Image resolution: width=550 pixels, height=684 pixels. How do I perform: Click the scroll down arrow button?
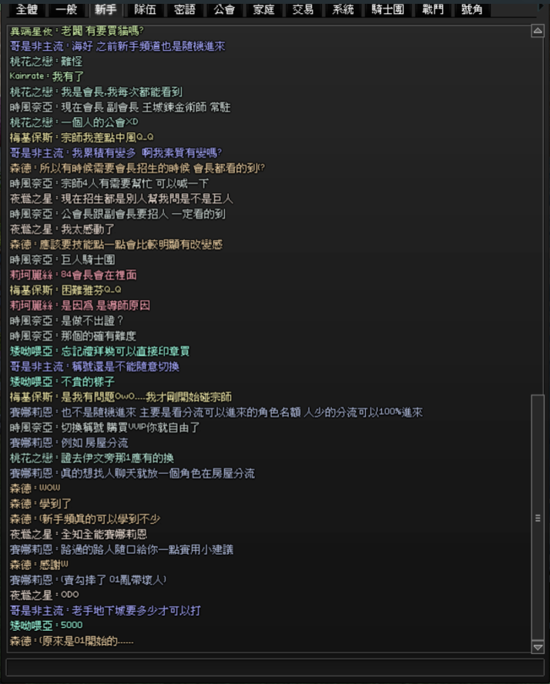[x=538, y=647]
